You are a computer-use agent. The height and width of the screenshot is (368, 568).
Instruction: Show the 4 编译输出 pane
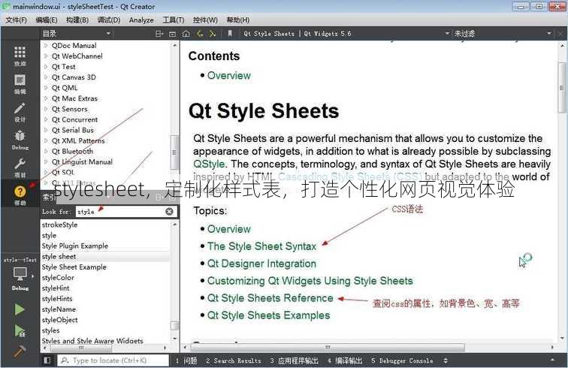tap(345, 360)
